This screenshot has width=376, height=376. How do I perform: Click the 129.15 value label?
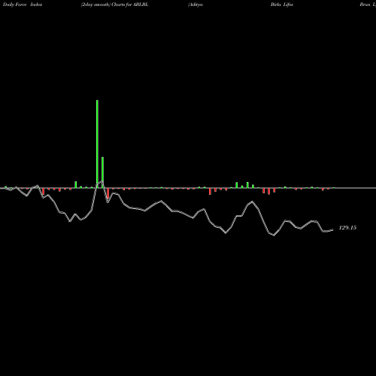click(347, 228)
